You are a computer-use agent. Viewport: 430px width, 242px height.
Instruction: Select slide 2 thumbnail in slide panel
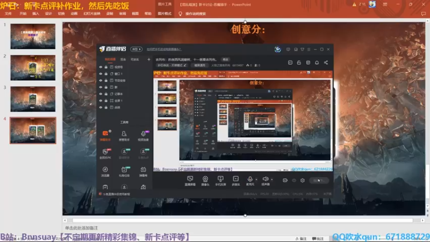pyautogui.click(x=33, y=68)
